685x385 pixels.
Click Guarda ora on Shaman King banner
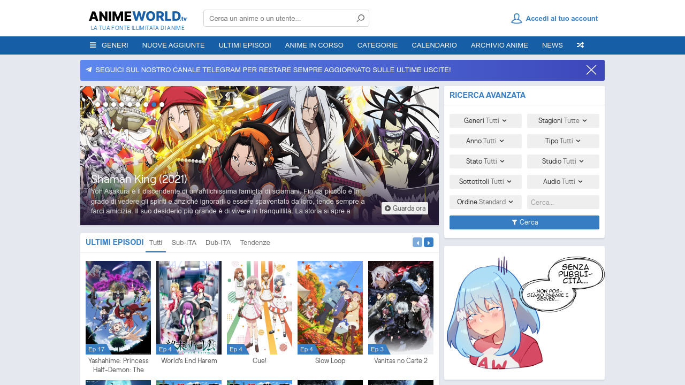[405, 208]
